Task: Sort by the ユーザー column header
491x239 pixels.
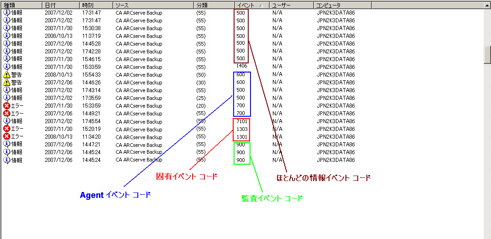Action: point(292,5)
